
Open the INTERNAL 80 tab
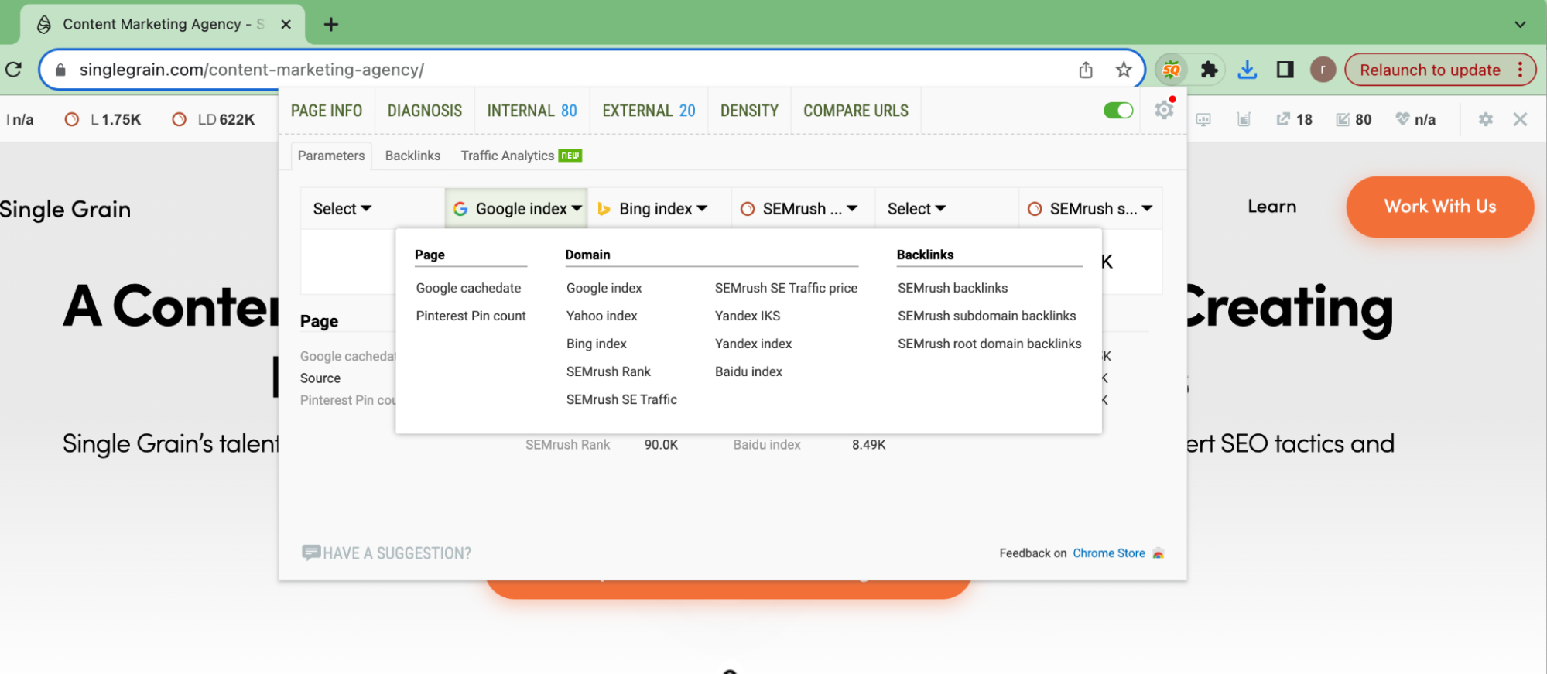tap(532, 111)
